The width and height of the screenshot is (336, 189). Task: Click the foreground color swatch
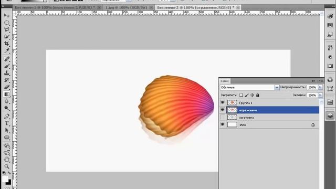click(x=5, y=178)
